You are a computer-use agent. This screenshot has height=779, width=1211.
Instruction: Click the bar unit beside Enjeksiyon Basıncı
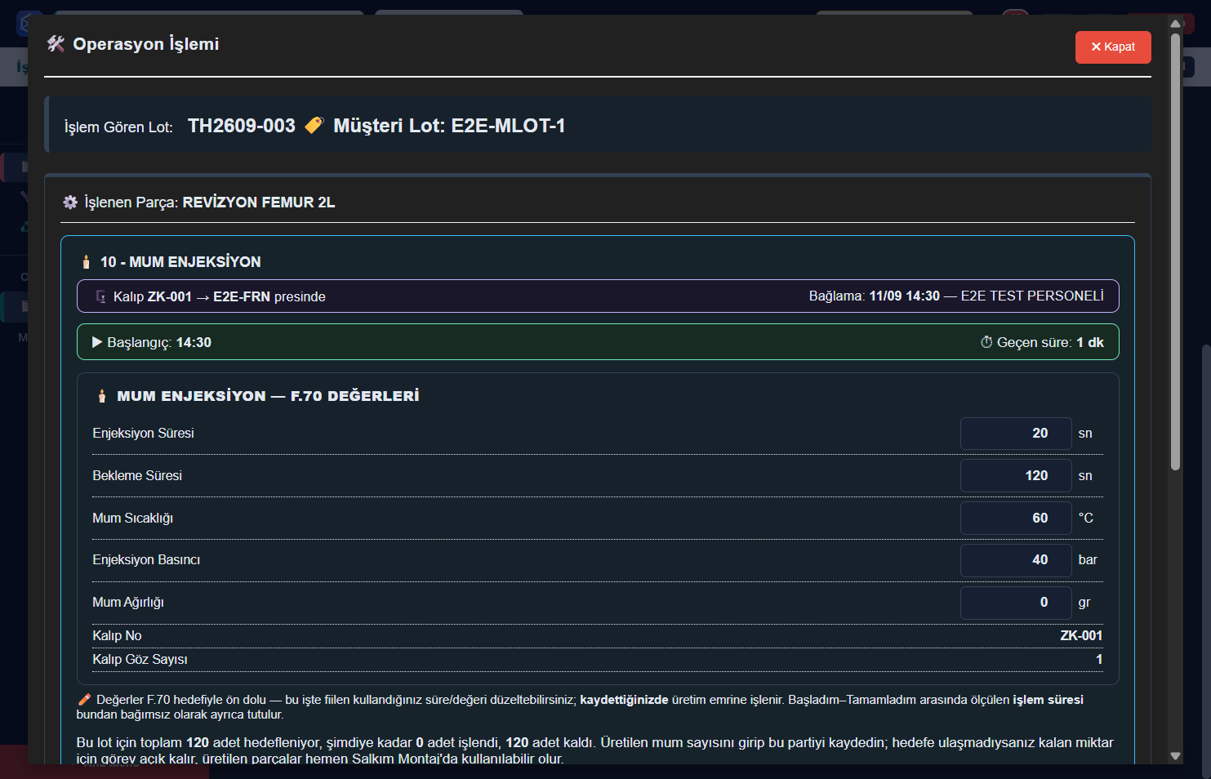(x=1088, y=560)
